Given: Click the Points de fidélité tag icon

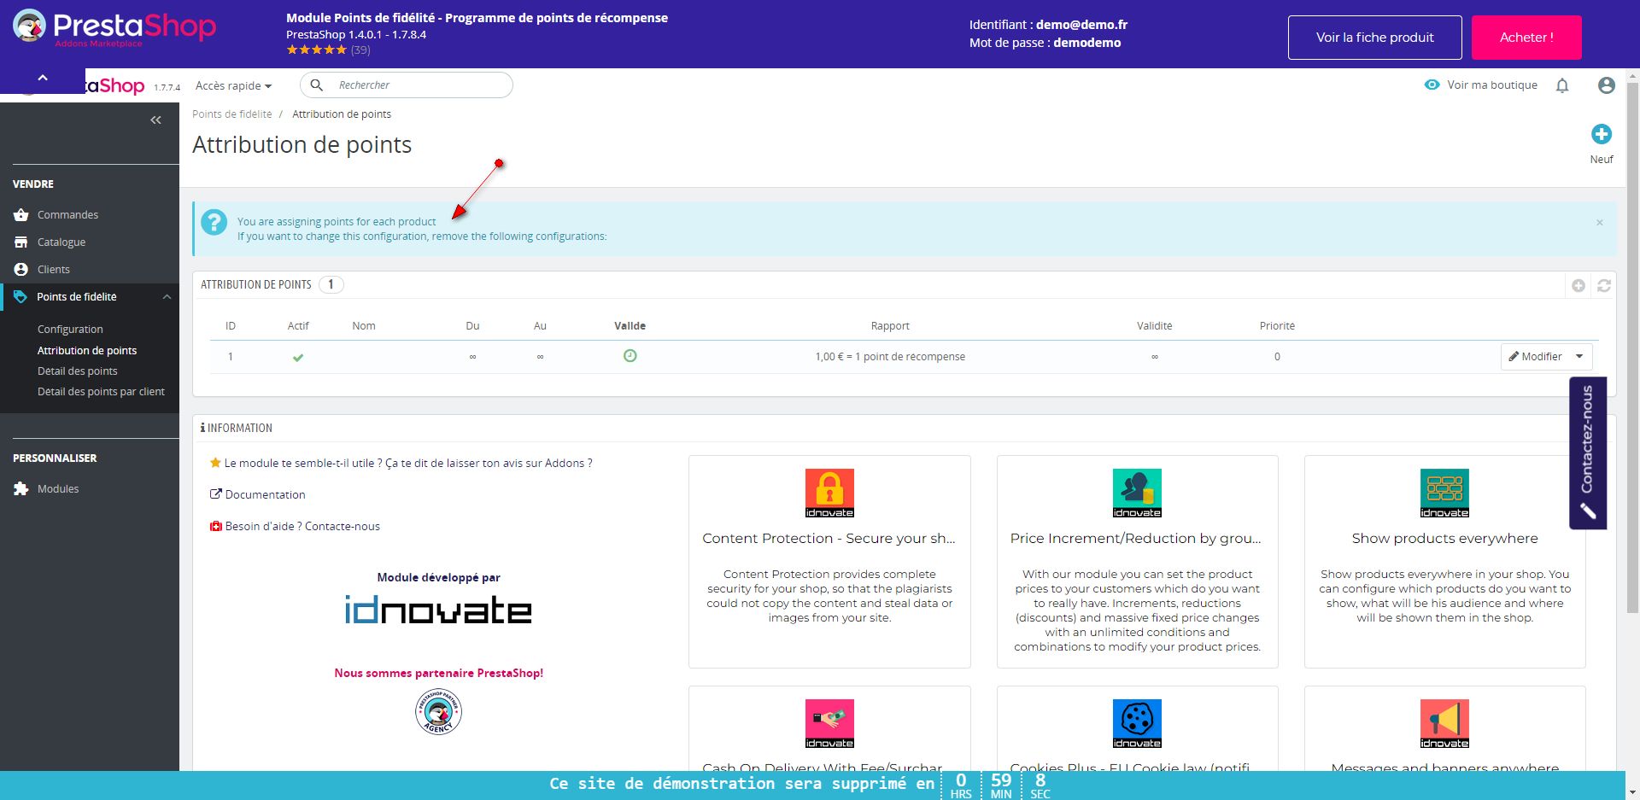Looking at the screenshot, I should click(21, 297).
